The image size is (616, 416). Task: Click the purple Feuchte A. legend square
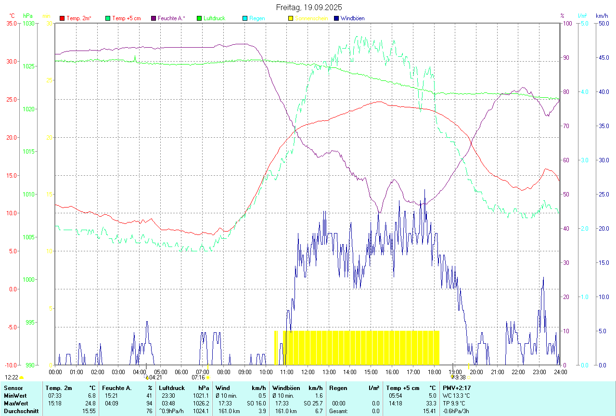pos(154,18)
